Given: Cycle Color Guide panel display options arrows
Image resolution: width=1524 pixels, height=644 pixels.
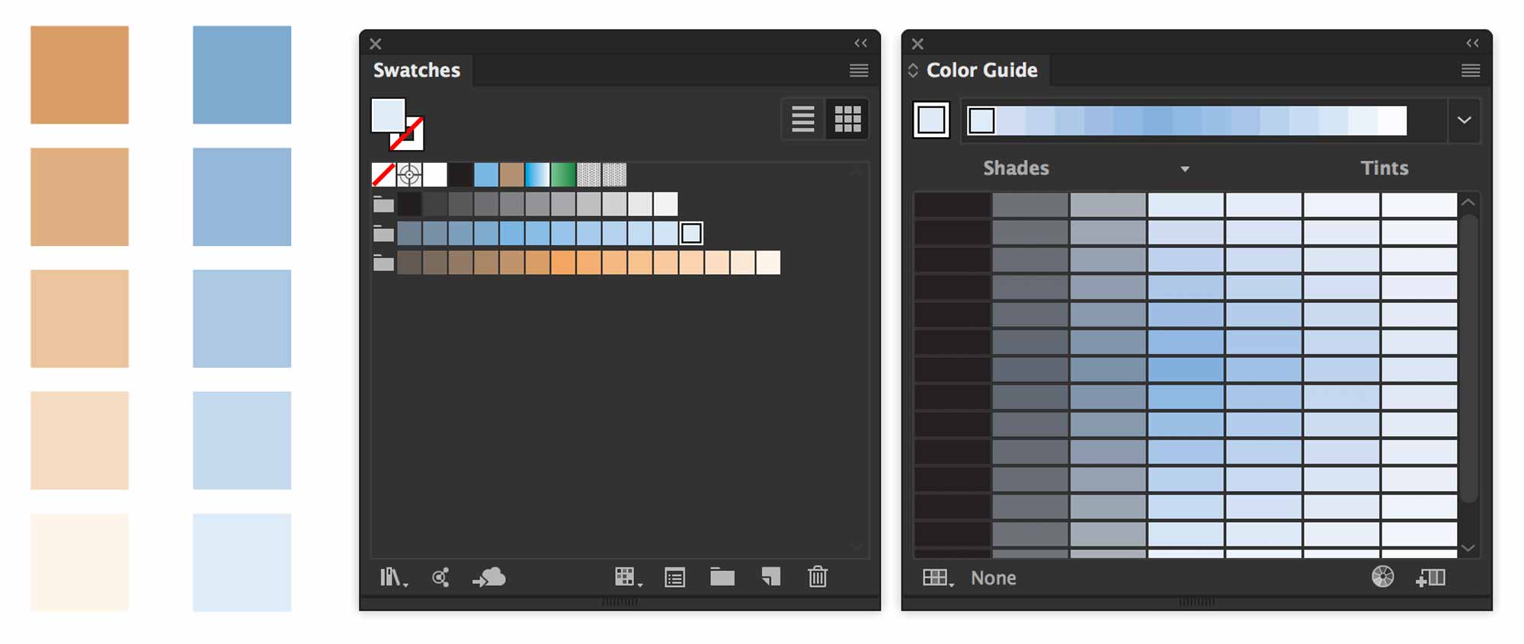Looking at the screenshot, I should 913,71.
